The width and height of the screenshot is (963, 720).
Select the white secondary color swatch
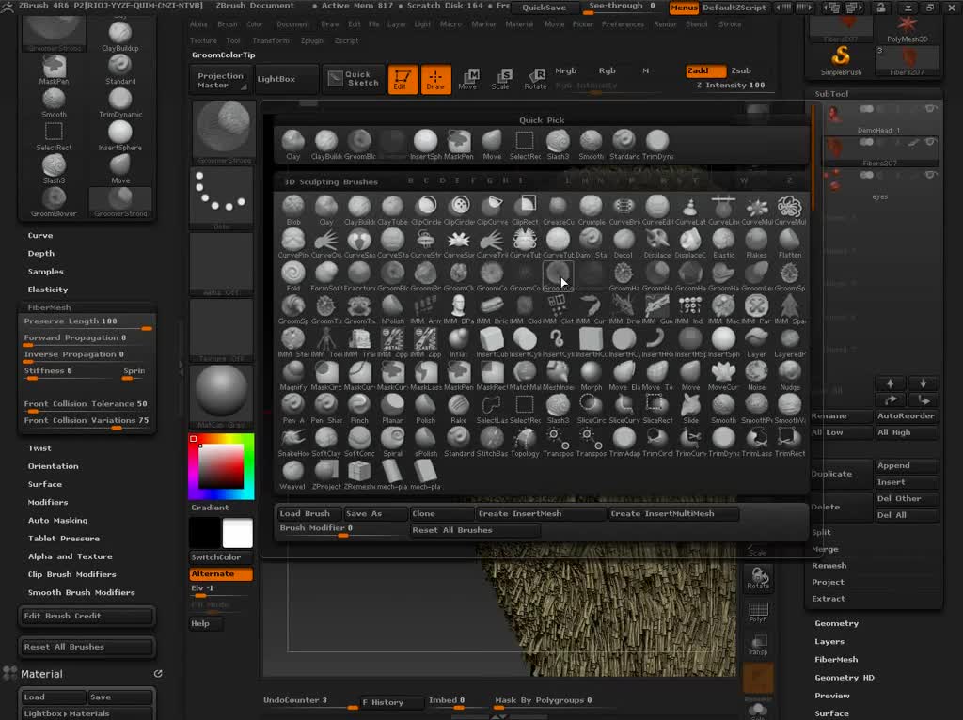[237, 533]
